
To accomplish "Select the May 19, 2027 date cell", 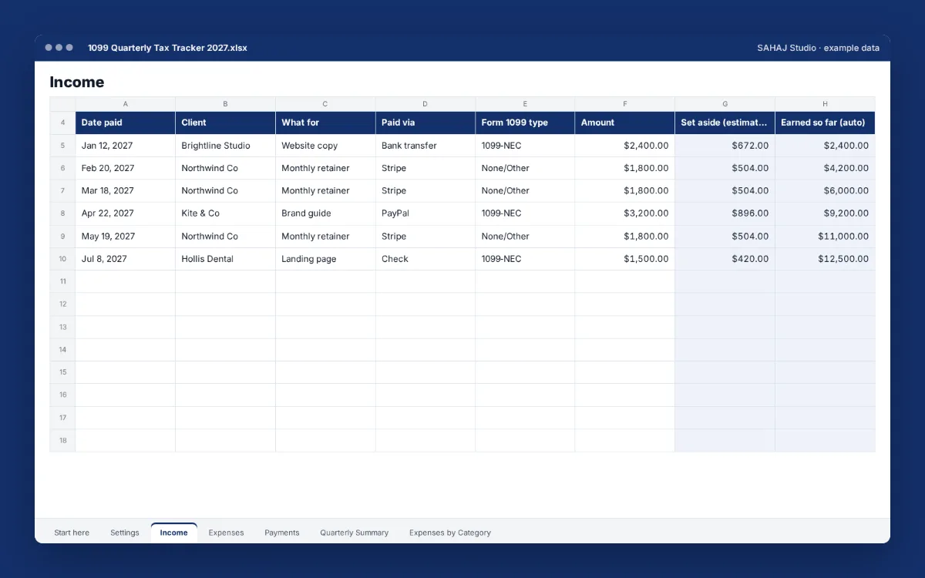I will point(126,237).
